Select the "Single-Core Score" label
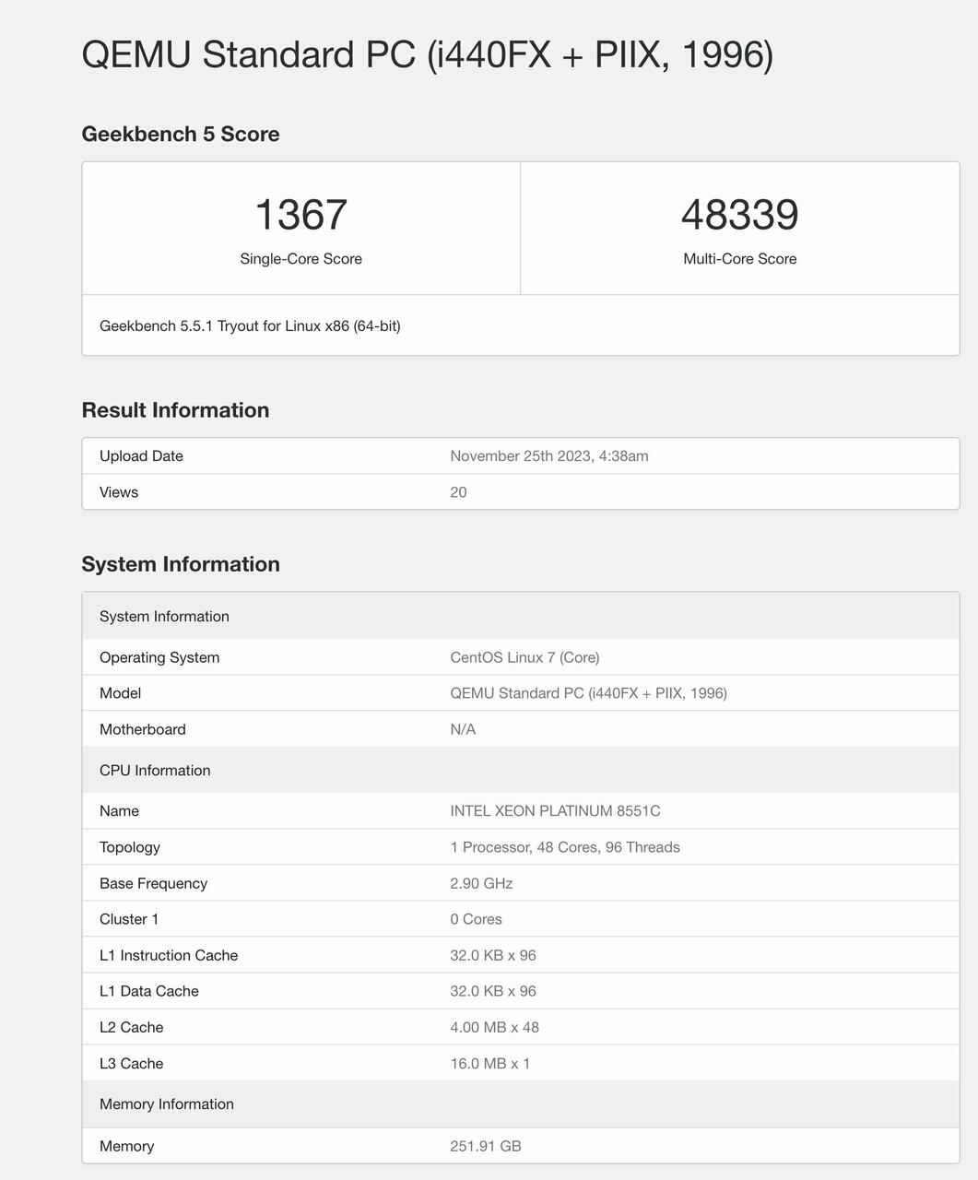Image resolution: width=978 pixels, height=1180 pixels. point(301,259)
